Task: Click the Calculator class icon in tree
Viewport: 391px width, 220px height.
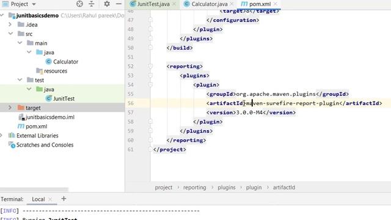Action: [49, 61]
